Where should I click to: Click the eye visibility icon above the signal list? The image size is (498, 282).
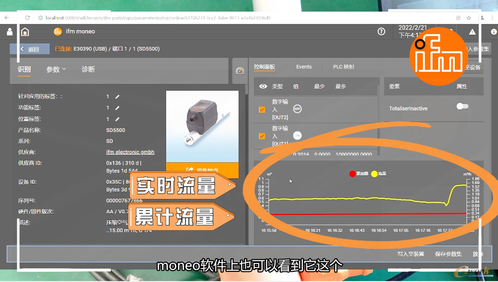262,87
